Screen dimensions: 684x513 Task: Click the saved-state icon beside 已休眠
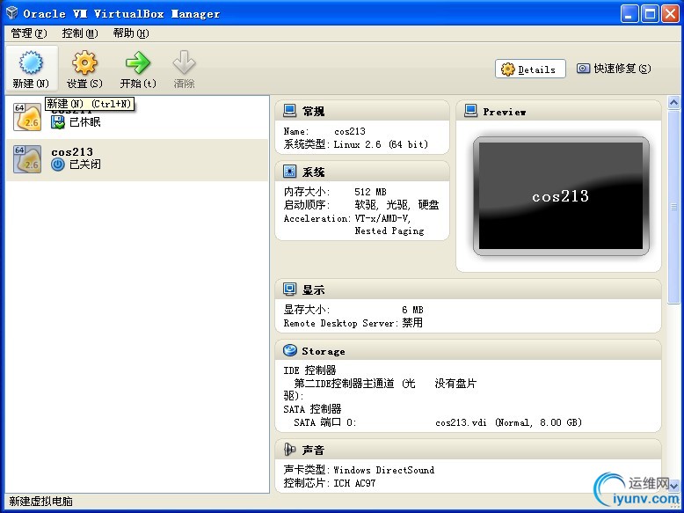57,122
